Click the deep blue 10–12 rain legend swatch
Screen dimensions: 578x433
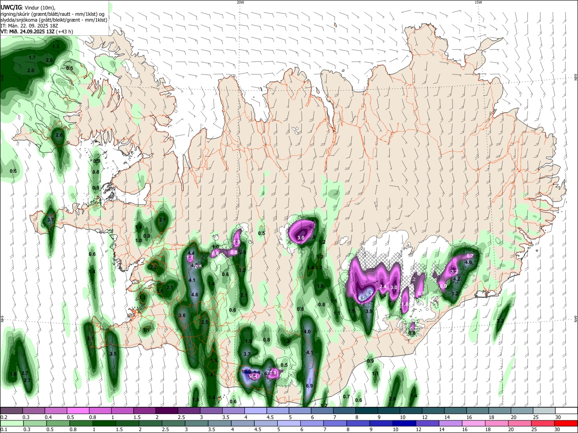(x=405, y=423)
